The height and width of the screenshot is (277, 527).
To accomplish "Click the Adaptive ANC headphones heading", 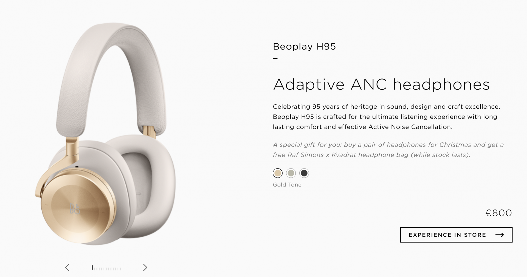I will pos(381,85).
